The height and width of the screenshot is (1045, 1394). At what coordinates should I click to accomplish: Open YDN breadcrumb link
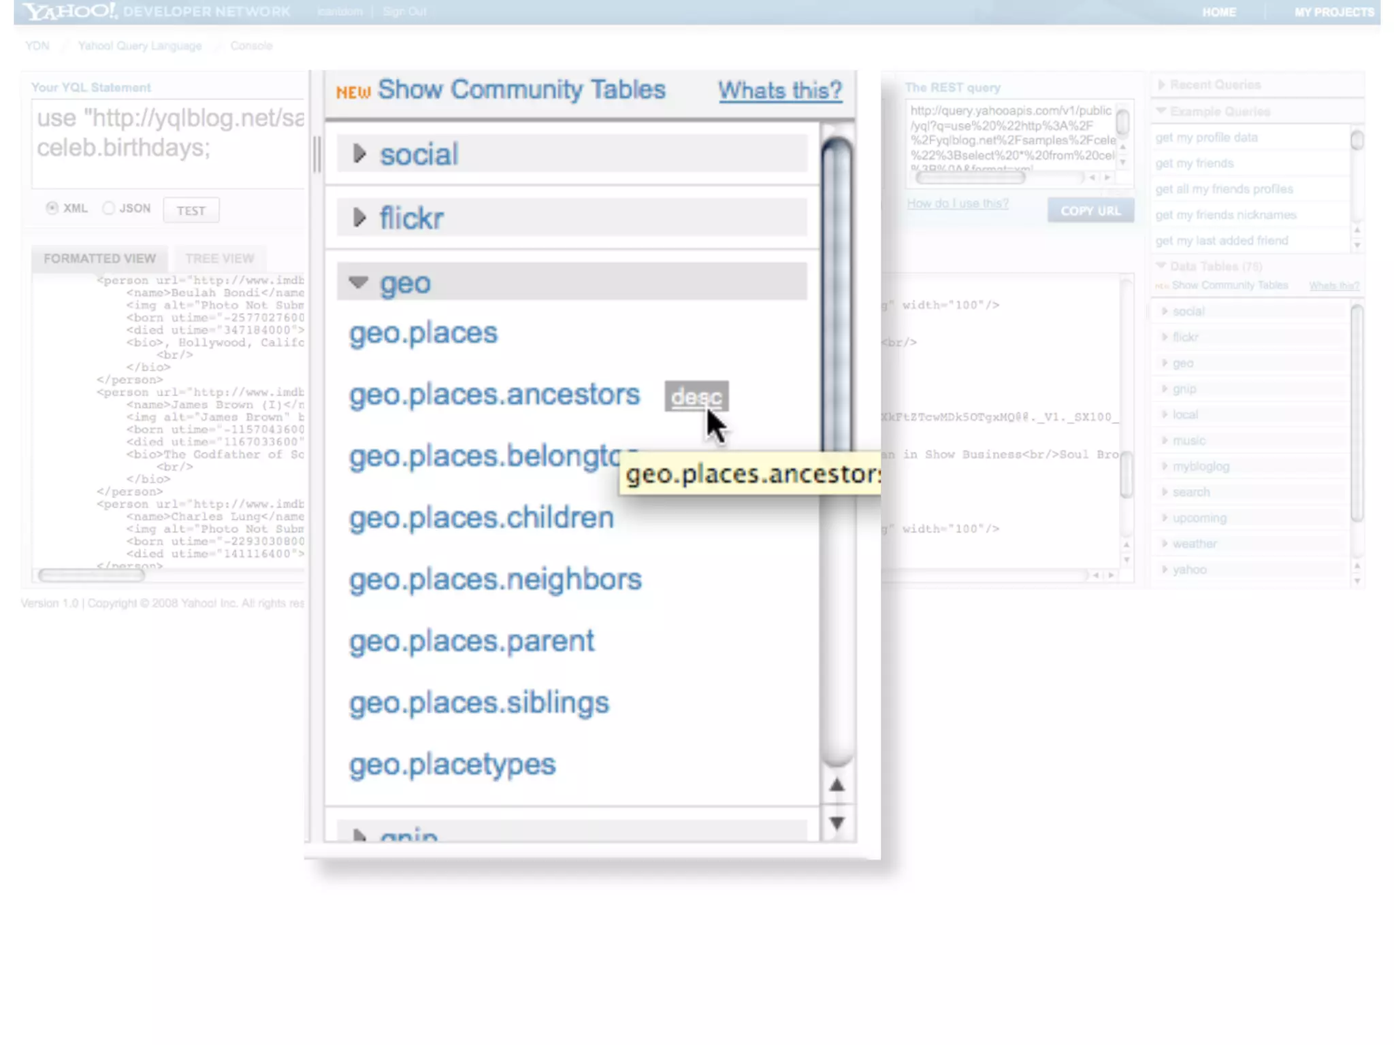point(37,46)
